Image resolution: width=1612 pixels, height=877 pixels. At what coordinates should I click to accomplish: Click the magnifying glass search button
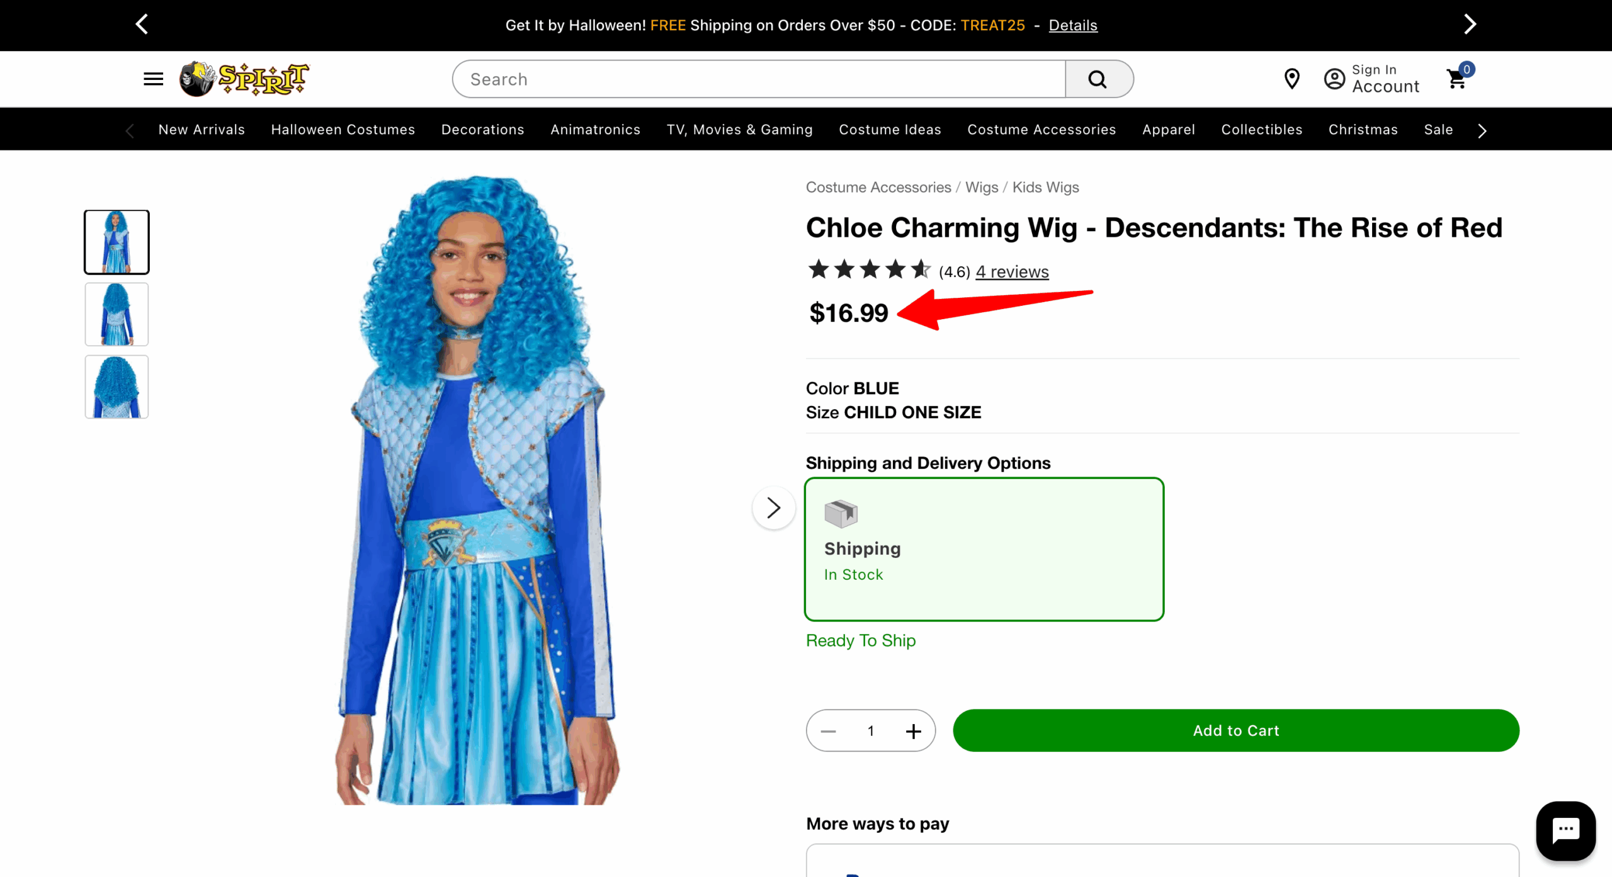point(1098,79)
